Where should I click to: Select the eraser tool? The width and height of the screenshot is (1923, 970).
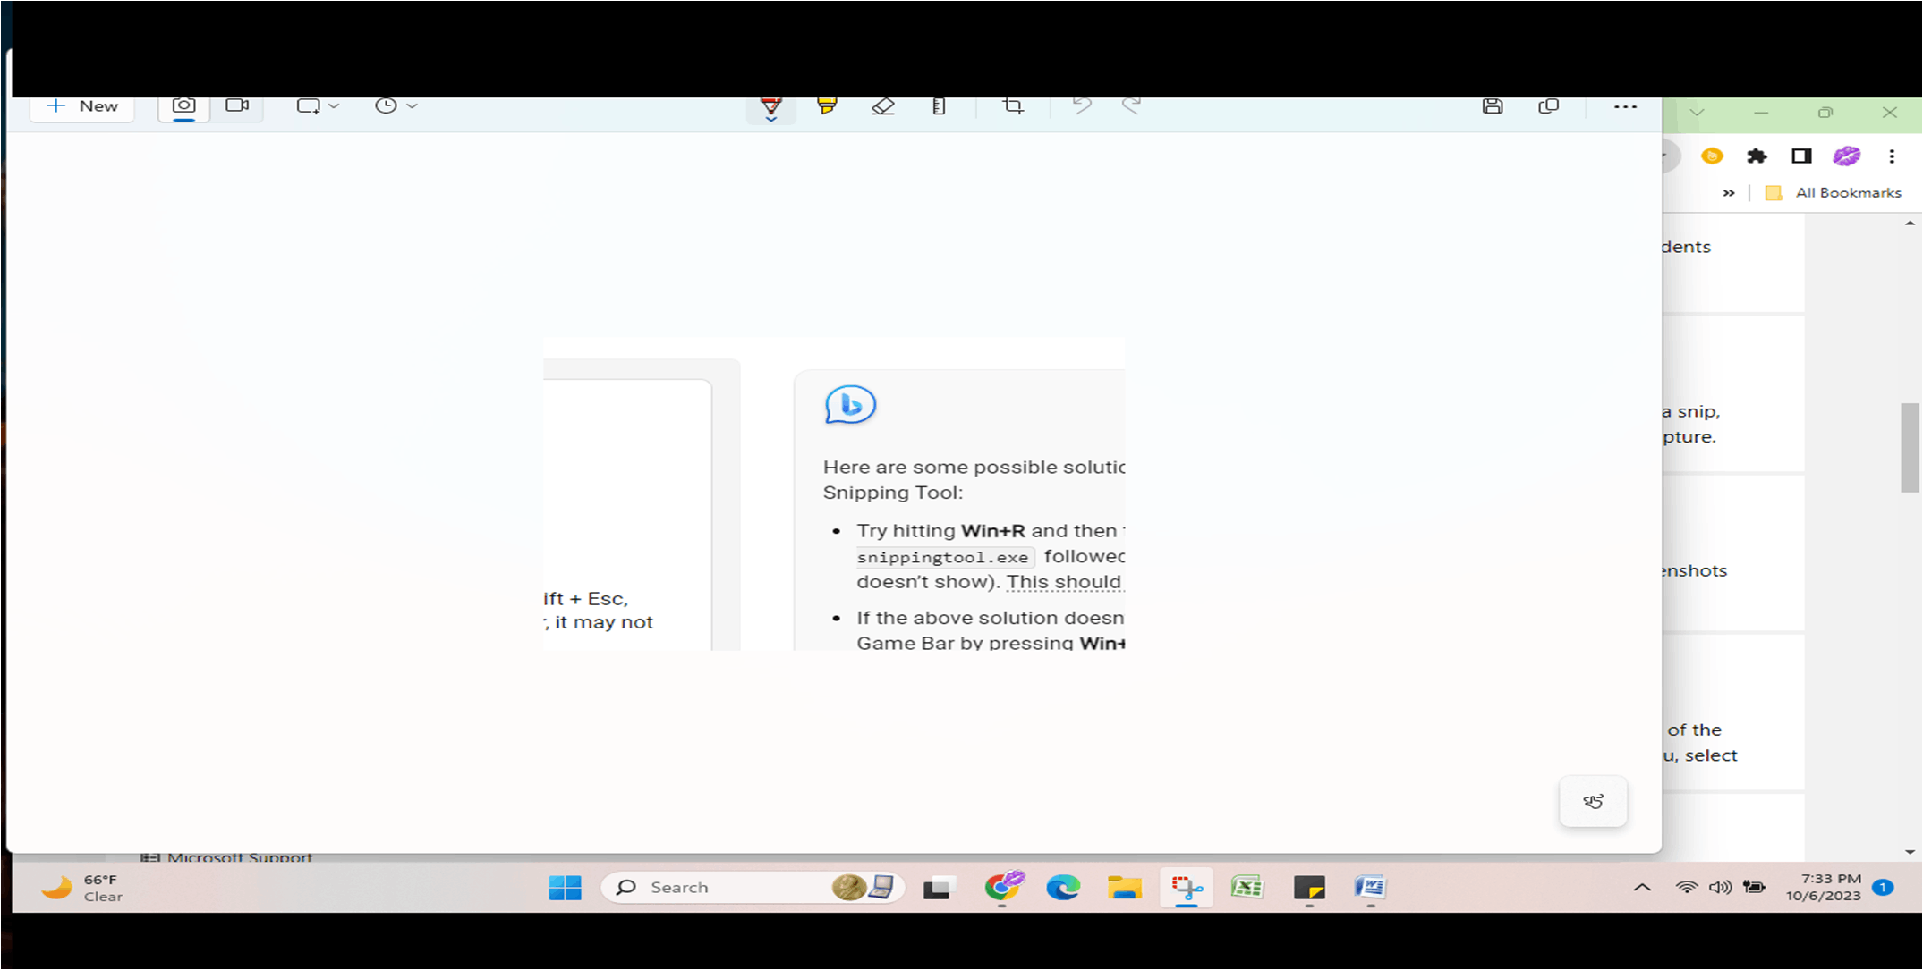tap(883, 106)
